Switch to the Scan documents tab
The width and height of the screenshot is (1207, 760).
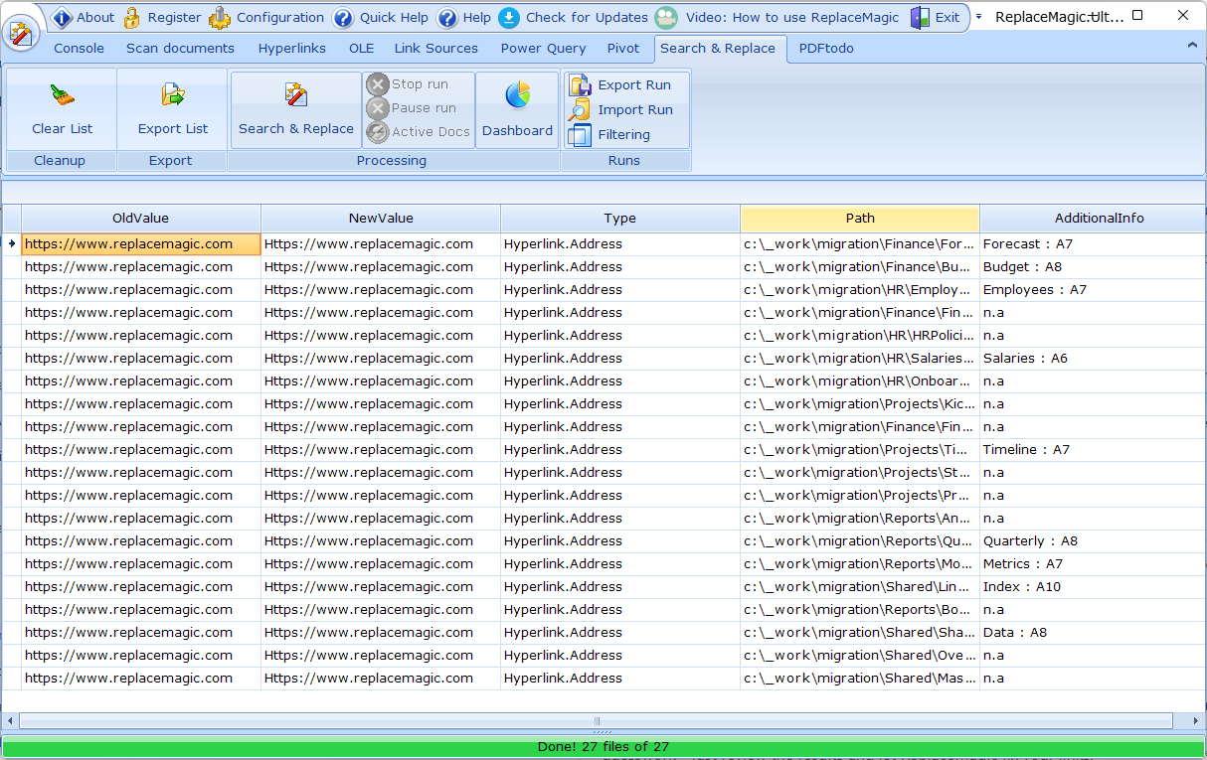point(181,48)
